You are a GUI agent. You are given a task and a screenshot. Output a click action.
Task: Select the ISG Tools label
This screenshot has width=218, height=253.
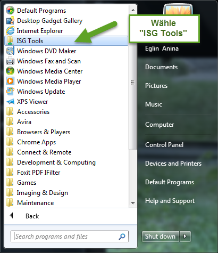click(x=30, y=41)
